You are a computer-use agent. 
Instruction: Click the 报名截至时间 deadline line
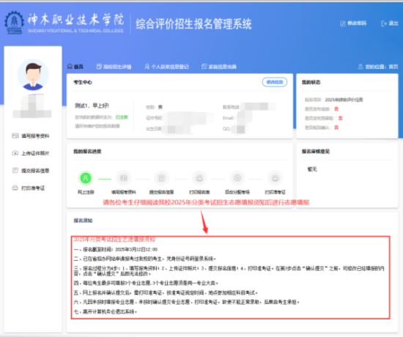point(115,249)
